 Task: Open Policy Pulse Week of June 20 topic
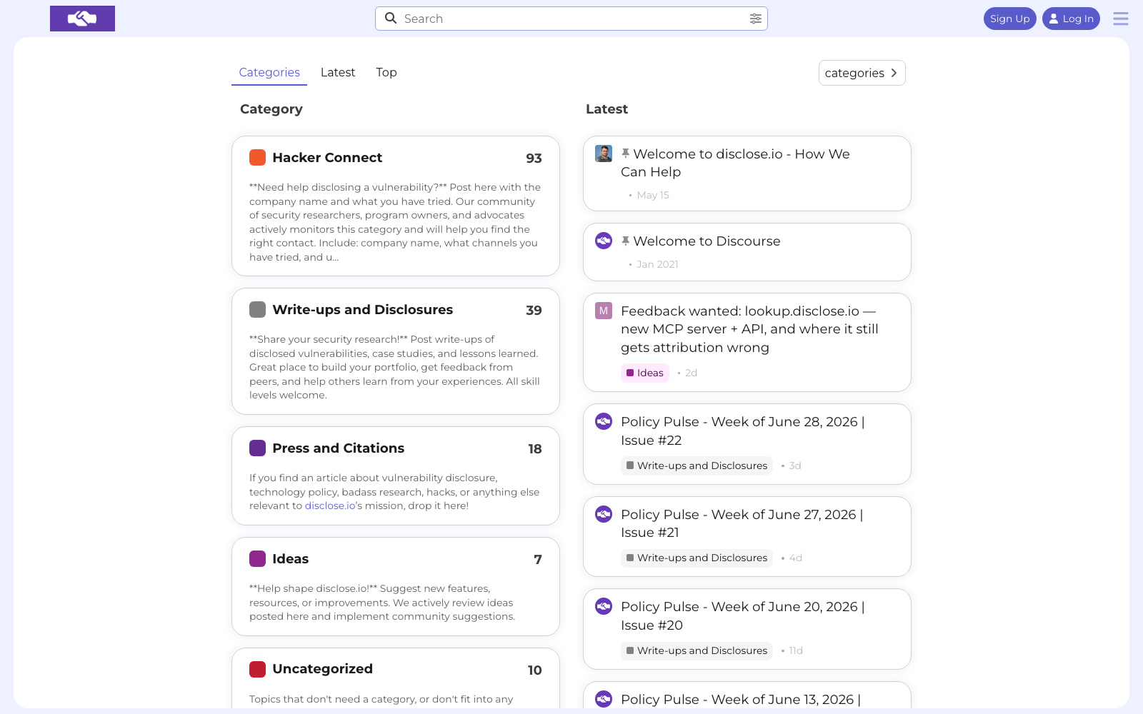743,615
